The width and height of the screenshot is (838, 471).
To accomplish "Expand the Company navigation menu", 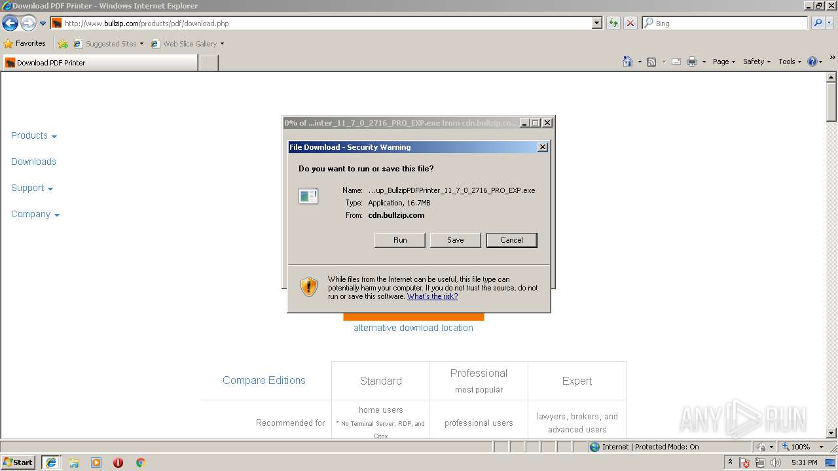I will tap(35, 214).
